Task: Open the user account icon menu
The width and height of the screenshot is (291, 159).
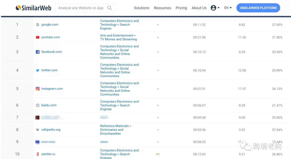Action: pyautogui.click(x=215, y=8)
